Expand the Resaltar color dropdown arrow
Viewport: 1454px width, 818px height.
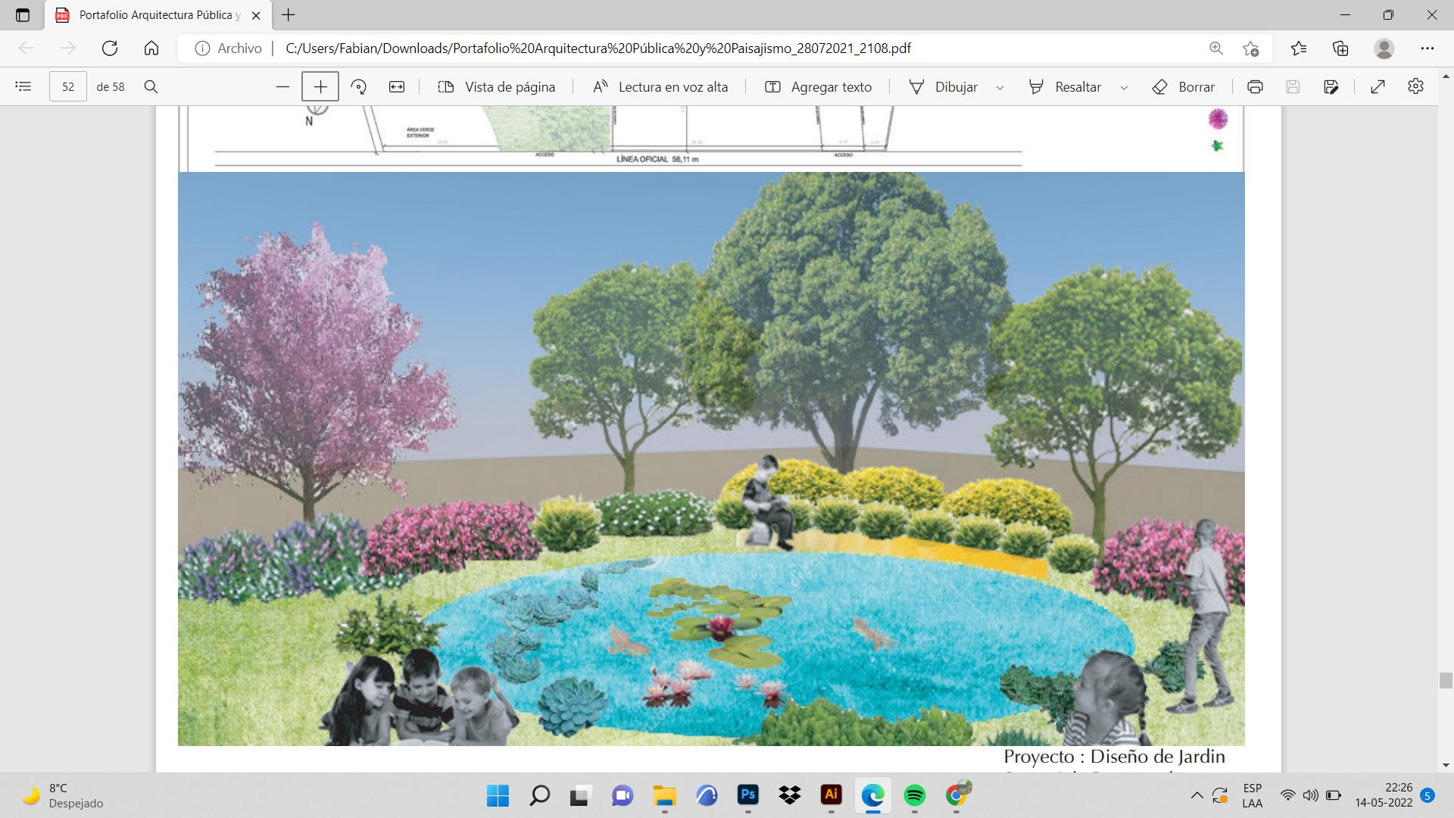[x=1124, y=87]
